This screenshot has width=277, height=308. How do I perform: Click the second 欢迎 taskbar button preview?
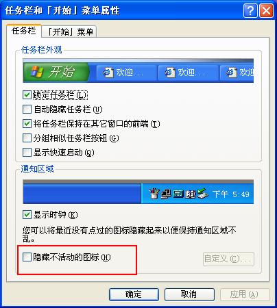click(x=188, y=73)
